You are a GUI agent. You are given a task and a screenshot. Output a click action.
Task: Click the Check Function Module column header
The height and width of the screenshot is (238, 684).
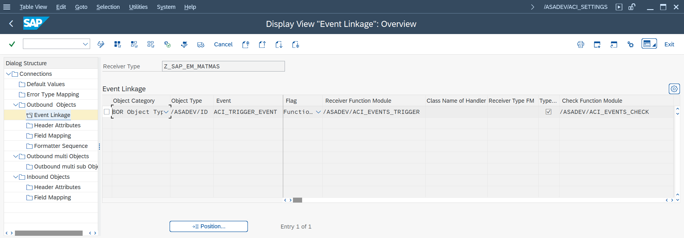pyautogui.click(x=616, y=101)
